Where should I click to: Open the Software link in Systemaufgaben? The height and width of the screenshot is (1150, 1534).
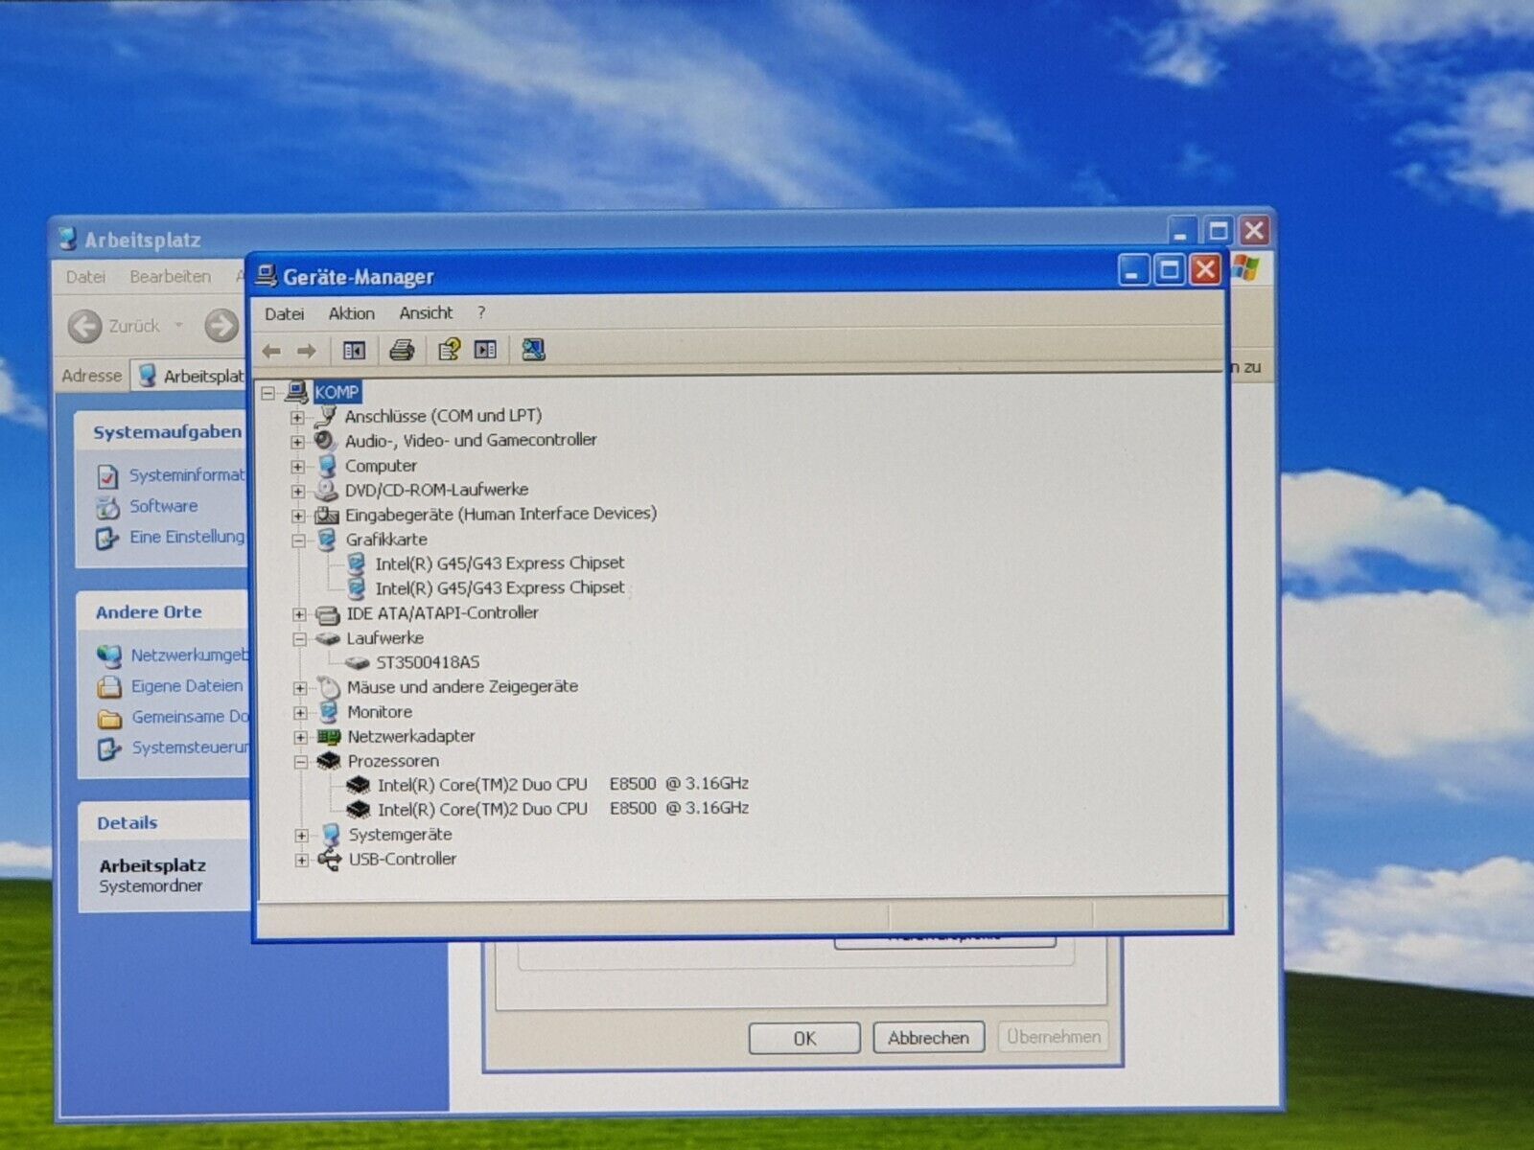[163, 506]
